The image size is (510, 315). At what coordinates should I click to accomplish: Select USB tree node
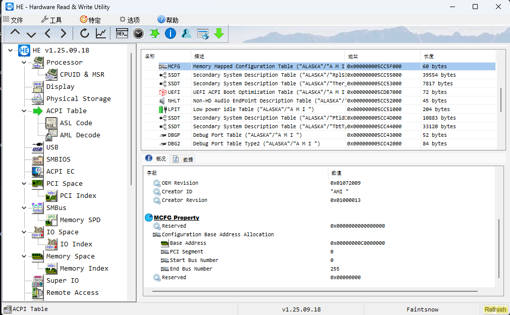[x=52, y=147]
